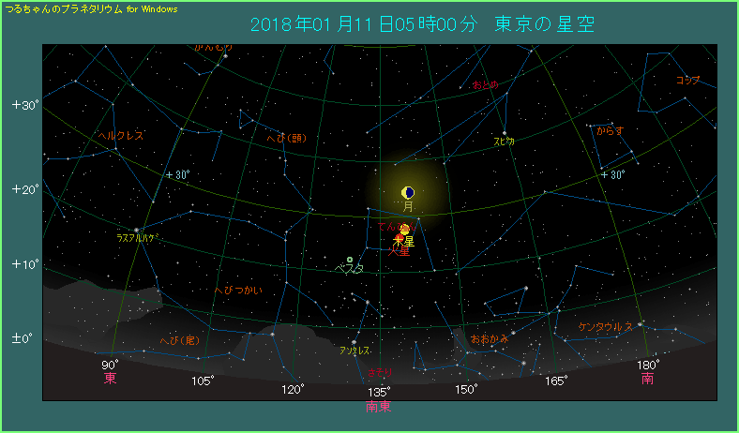Select the Rasalhague star (ラスアルハゲ)
739x433 pixels.
click(x=138, y=229)
